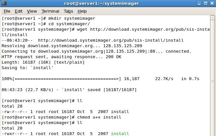Click the terminal icon in title bar
The width and height of the screenshot is (216, 136).
click(4, 3)
